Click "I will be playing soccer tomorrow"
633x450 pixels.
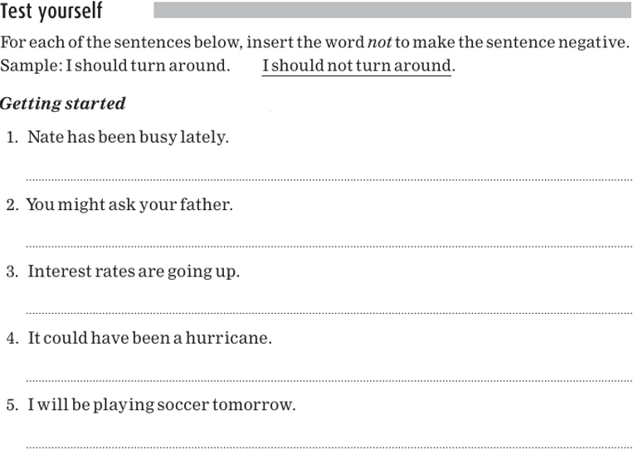coord(161,406)
